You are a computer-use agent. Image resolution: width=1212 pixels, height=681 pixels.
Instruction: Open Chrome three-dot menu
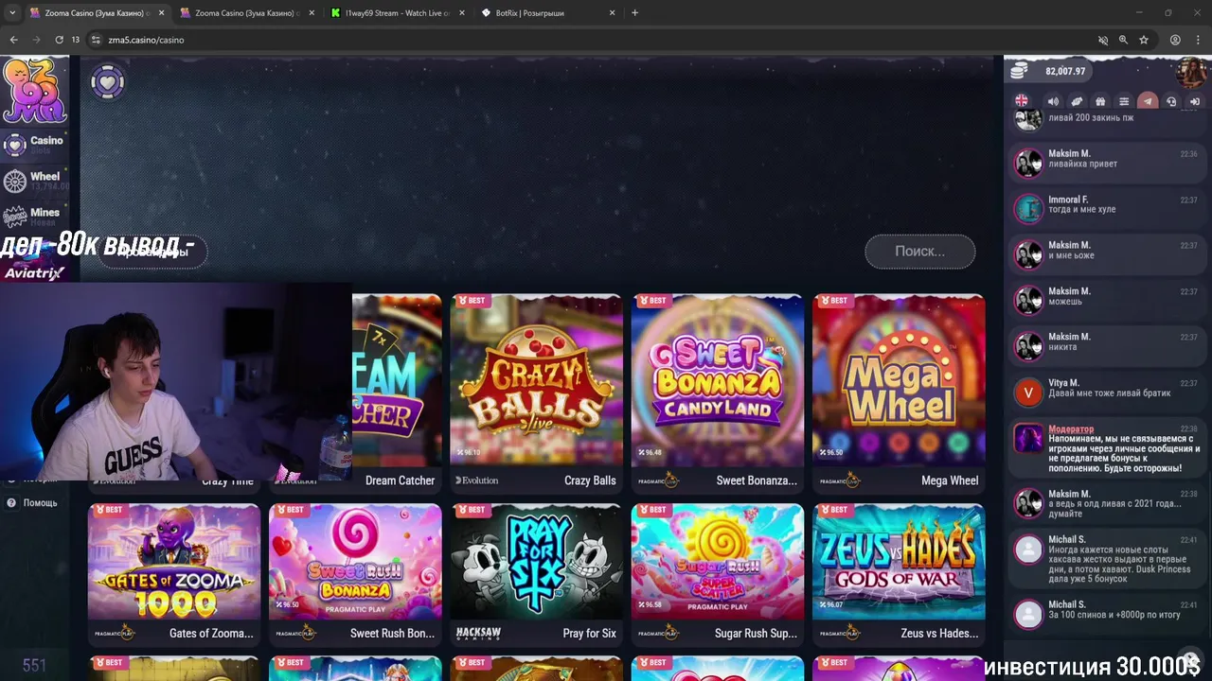[x=1198, y=40]
